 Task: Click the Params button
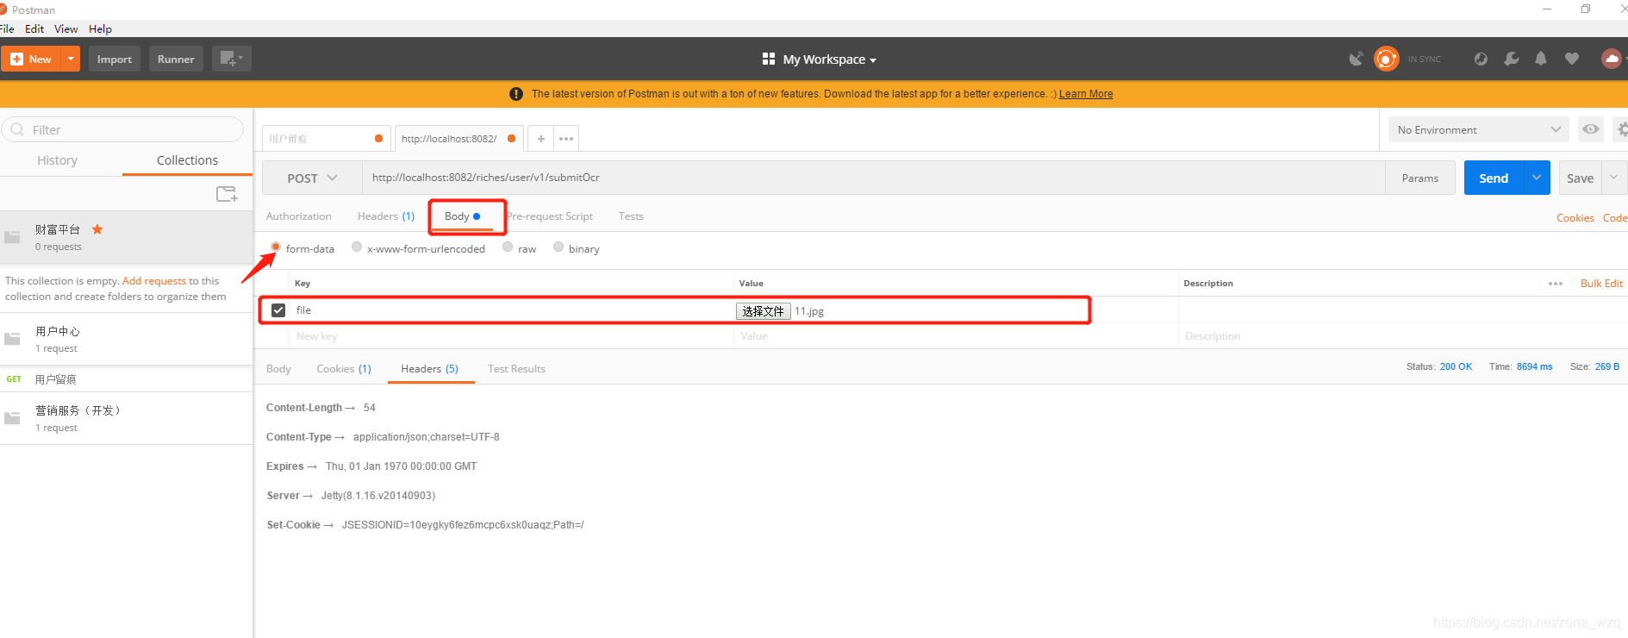tap(1419, 178)
